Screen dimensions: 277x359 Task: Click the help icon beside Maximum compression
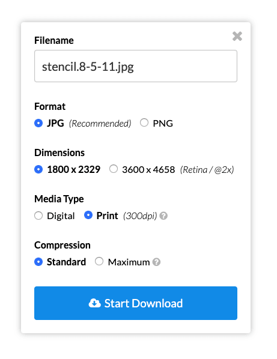[x=156, y=262]
